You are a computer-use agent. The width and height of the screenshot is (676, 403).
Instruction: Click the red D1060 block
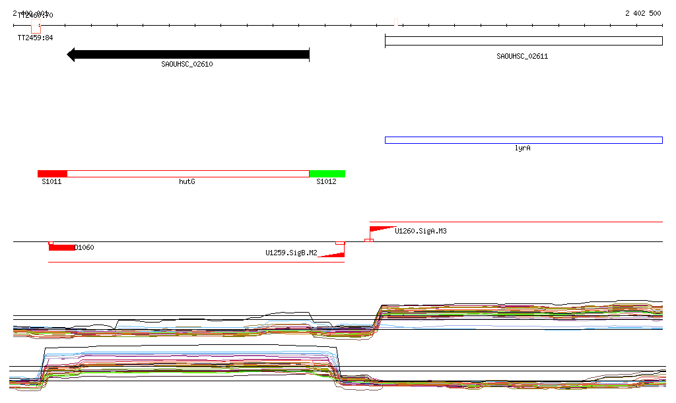[x=61, y=247]
